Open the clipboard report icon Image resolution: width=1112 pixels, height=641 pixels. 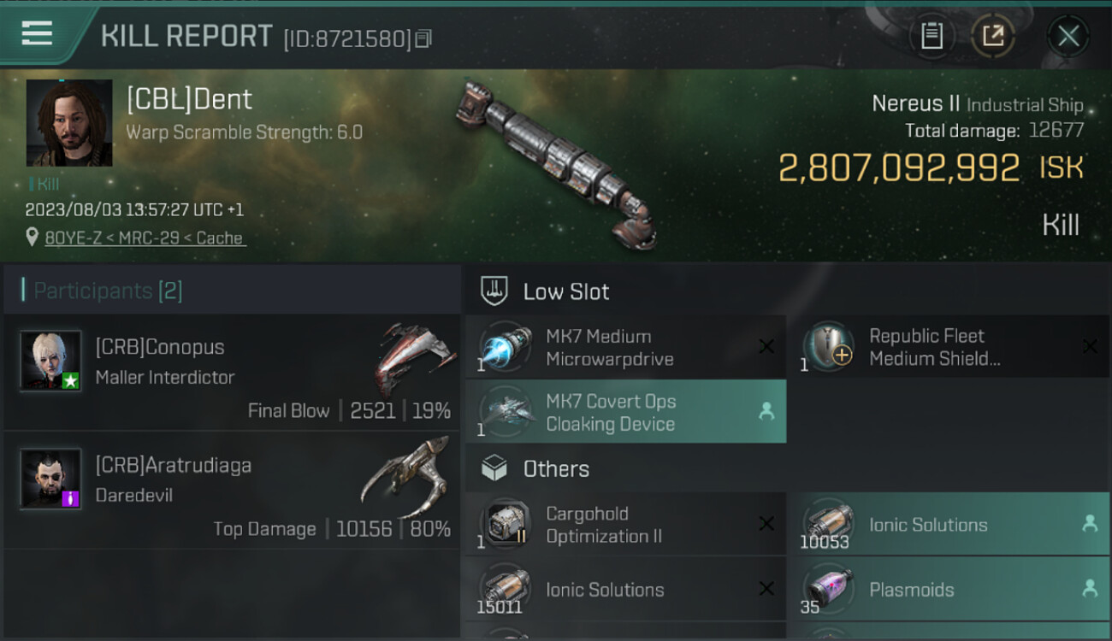click(x=932, y=36)
